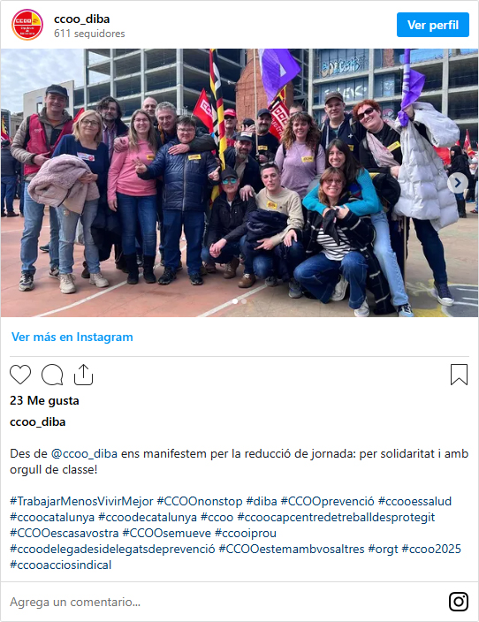Open the #ccooacciosindical hashtag
Screen dimensions: 479x622
[61, 565]
